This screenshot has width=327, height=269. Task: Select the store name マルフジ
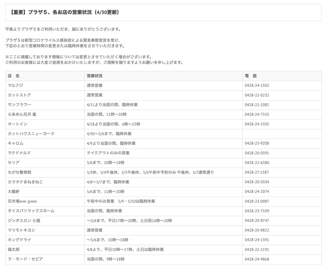[x=15, y=85]
